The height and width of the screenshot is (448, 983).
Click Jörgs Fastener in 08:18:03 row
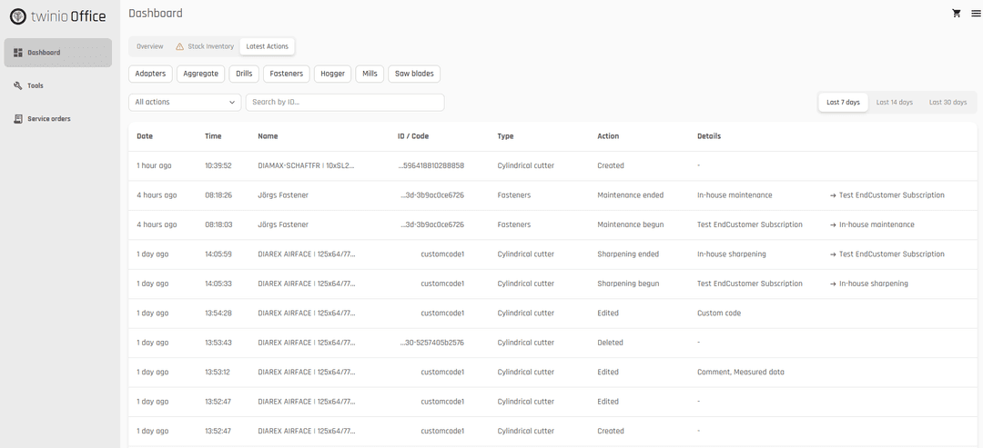coord(283,224)
